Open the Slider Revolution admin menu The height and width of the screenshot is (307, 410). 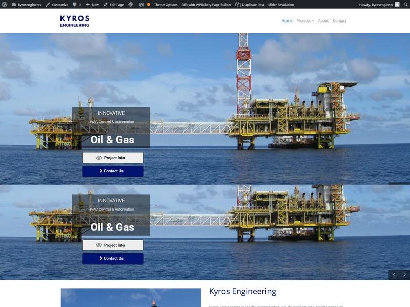[x=281, y=5]
